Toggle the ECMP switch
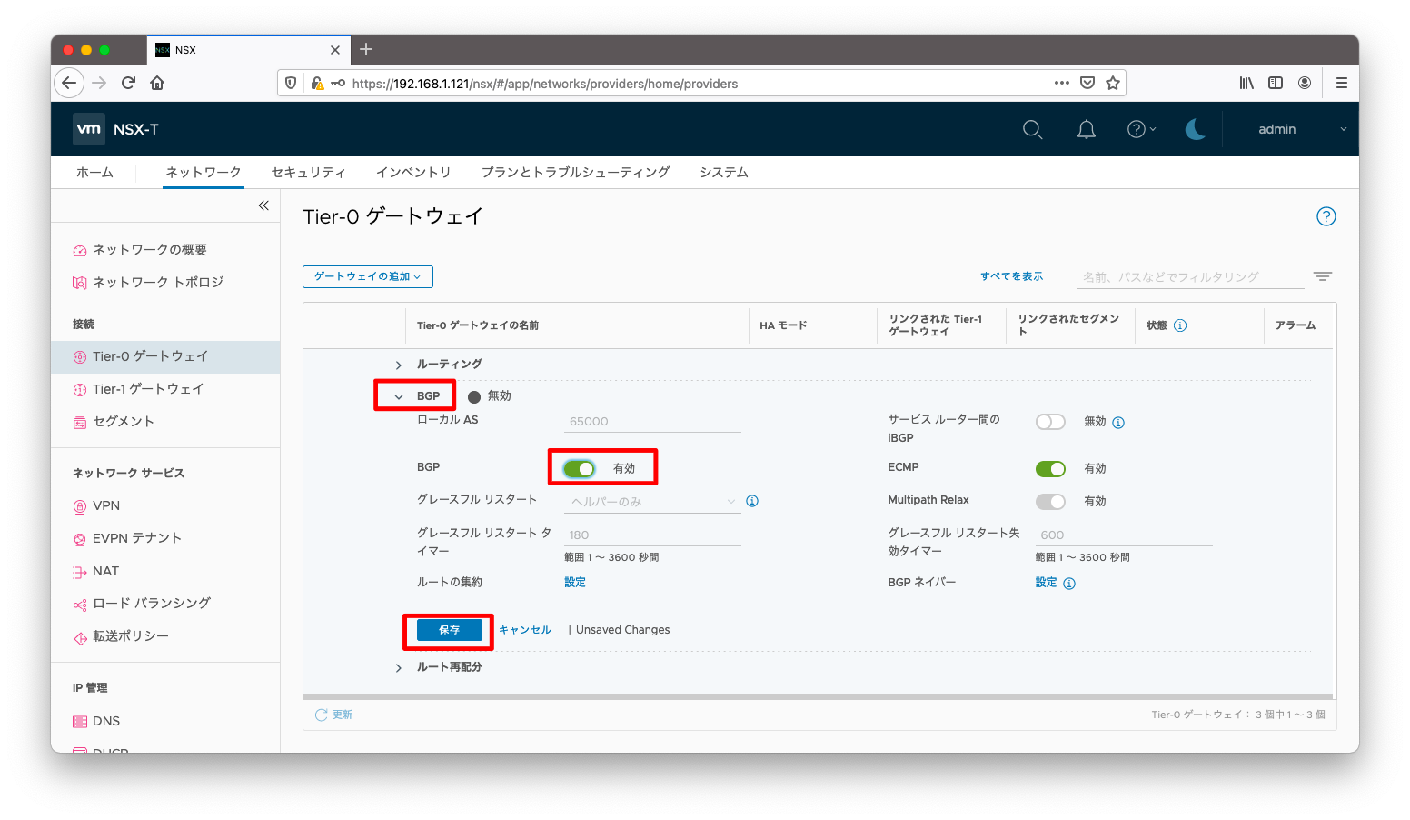 click(1050, 468)
